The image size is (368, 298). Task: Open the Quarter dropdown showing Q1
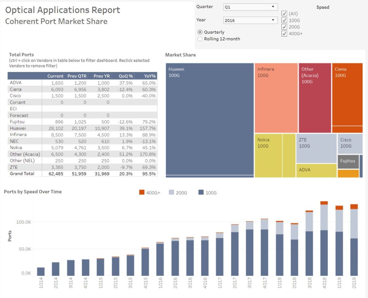point(250,7)
